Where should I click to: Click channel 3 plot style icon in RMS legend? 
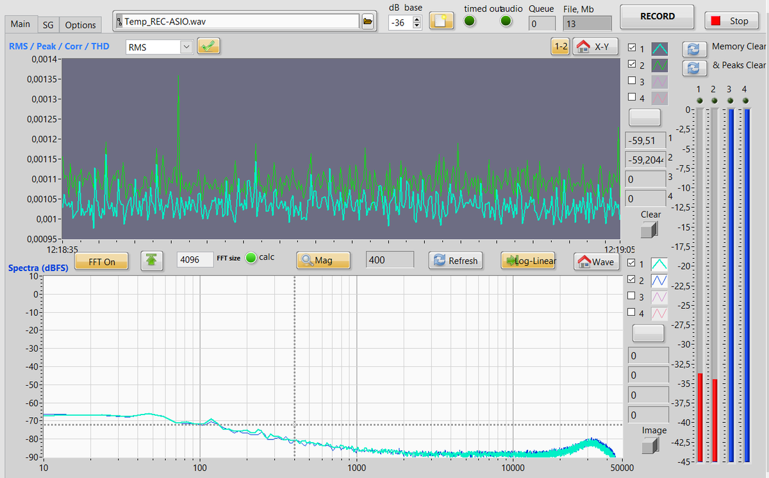pyautogui.click(x=659, y=81)
